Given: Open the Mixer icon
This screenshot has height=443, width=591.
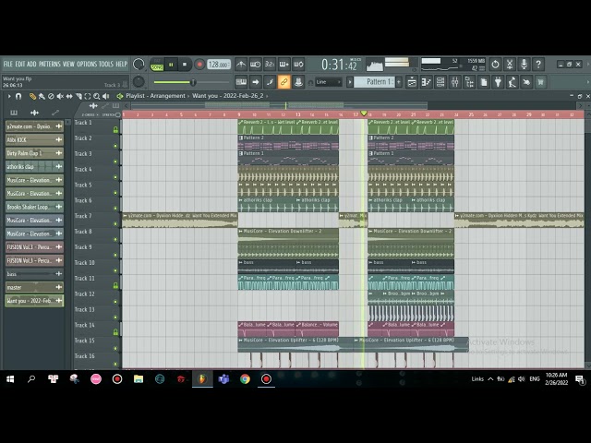Looking at the screenshot, I should pyautogui.click(x=455, y=82).
